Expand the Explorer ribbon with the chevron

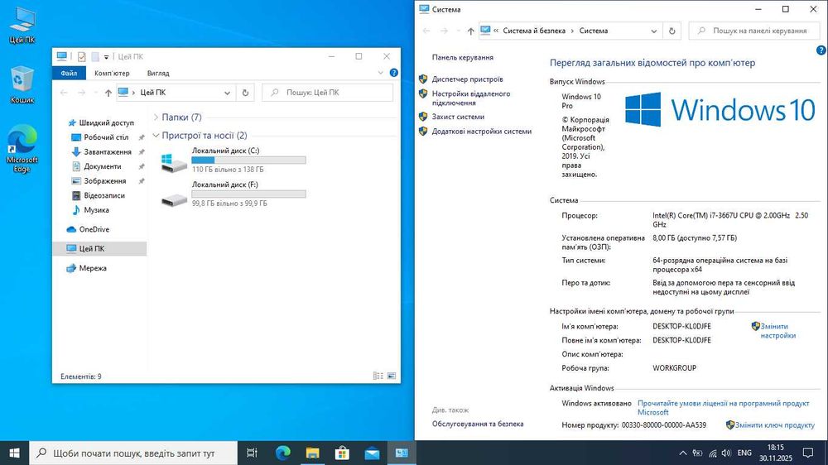[380, 73]
